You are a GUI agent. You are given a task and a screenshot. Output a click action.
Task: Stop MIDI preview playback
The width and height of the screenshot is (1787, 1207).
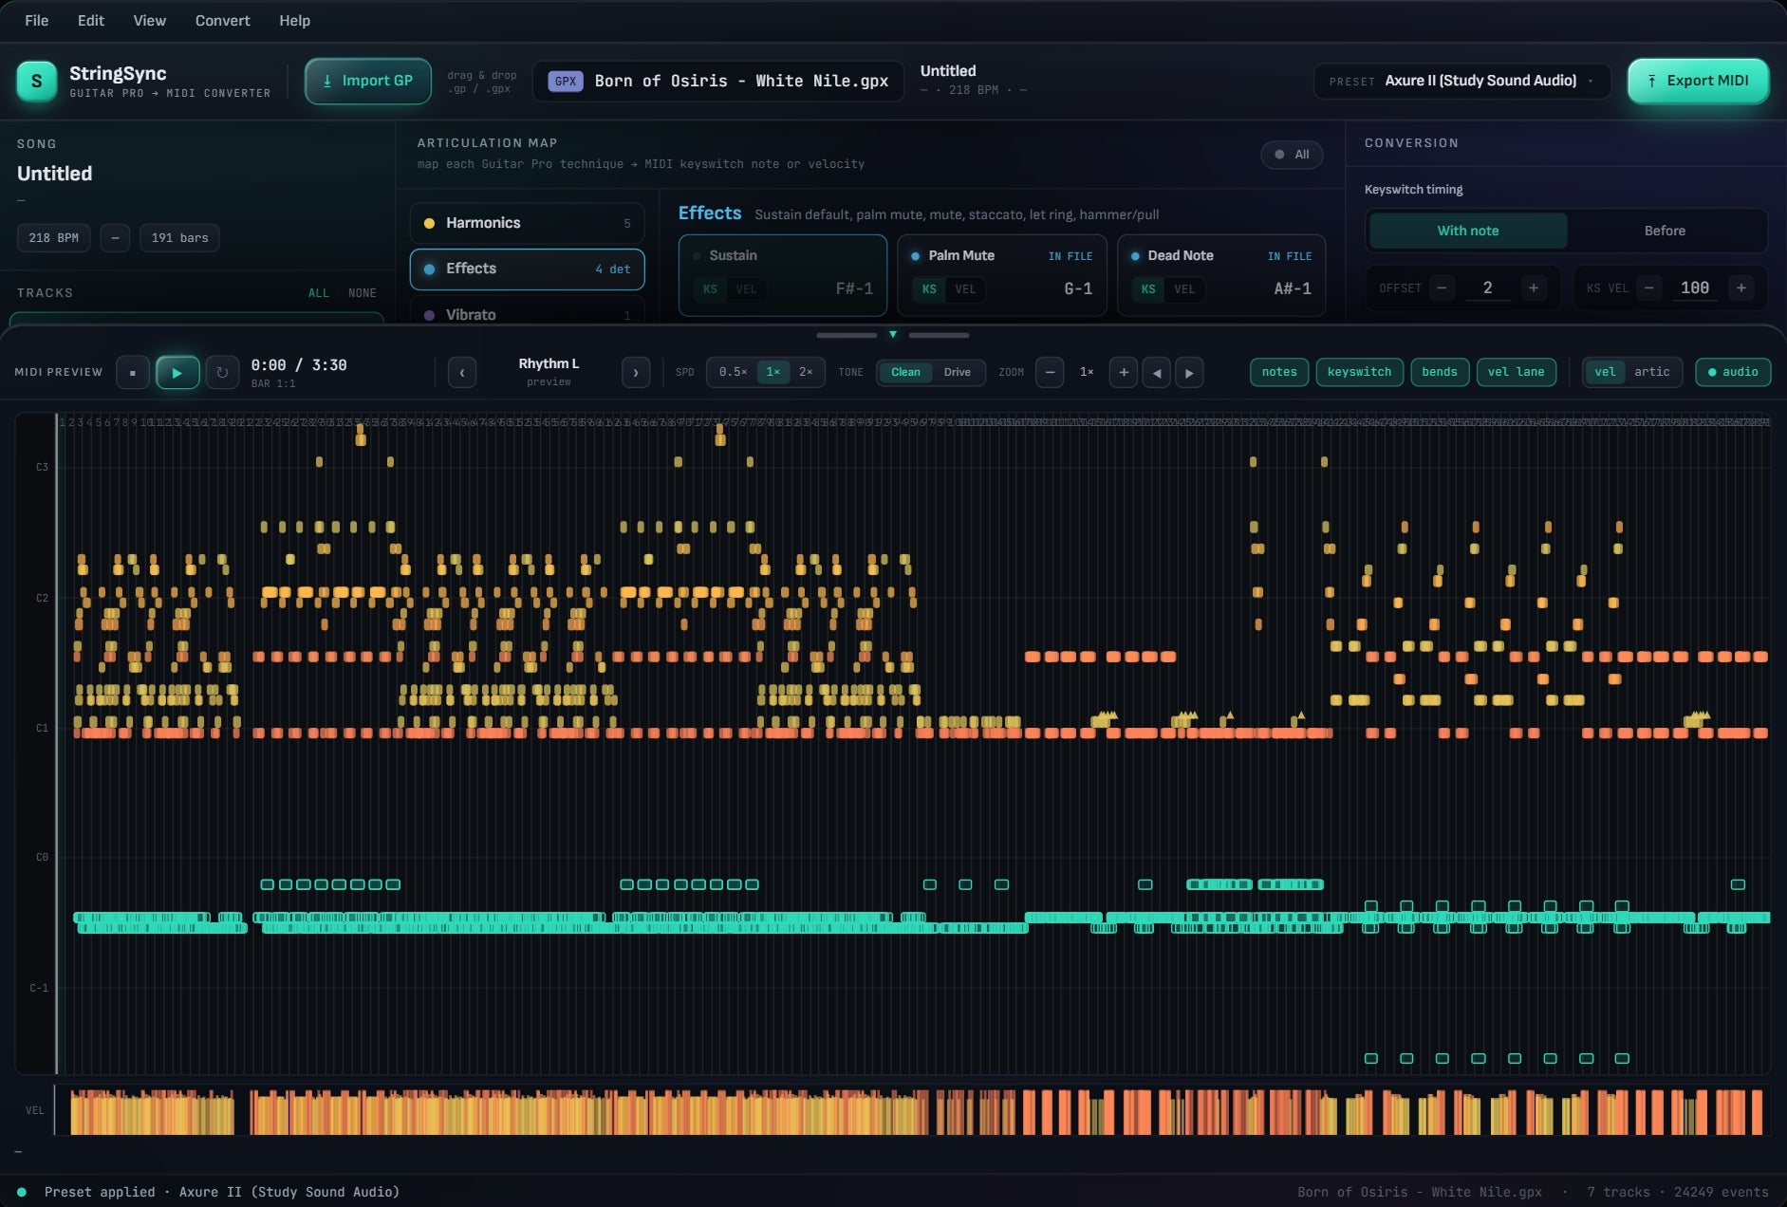pos(133,372)
